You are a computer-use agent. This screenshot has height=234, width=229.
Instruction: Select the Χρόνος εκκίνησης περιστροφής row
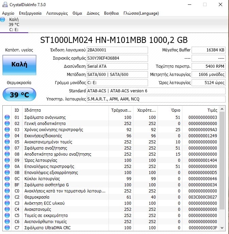coord(111,129)
